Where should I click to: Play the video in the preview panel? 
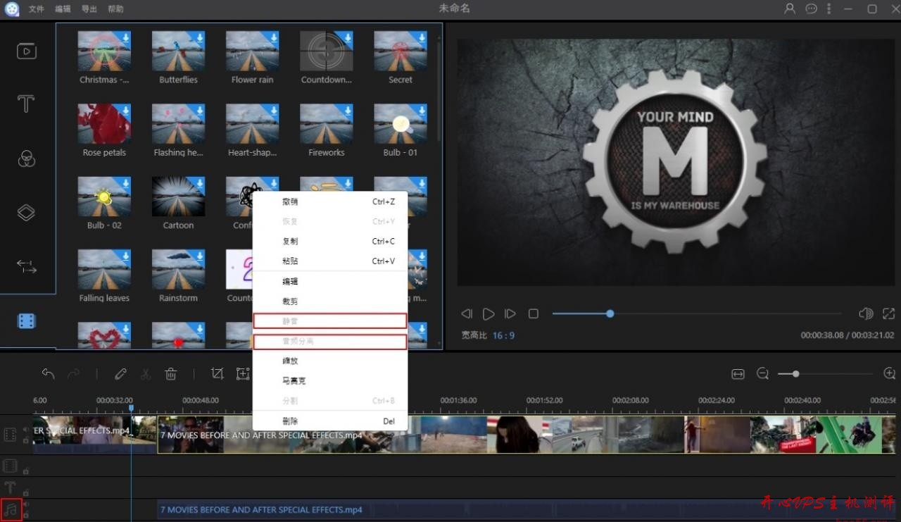(488, 314)
